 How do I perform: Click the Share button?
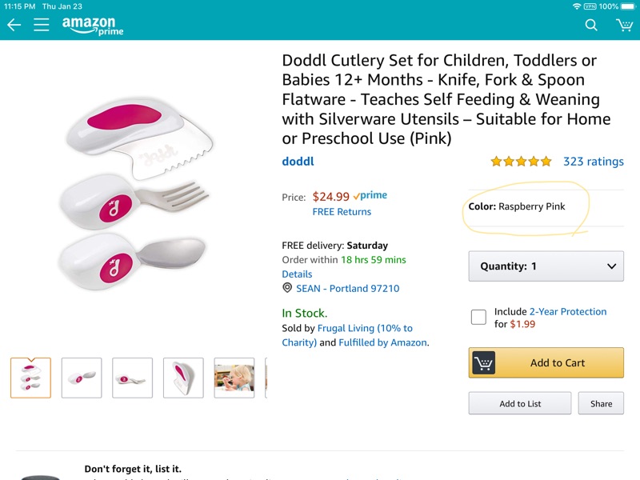tap(601, 403)
